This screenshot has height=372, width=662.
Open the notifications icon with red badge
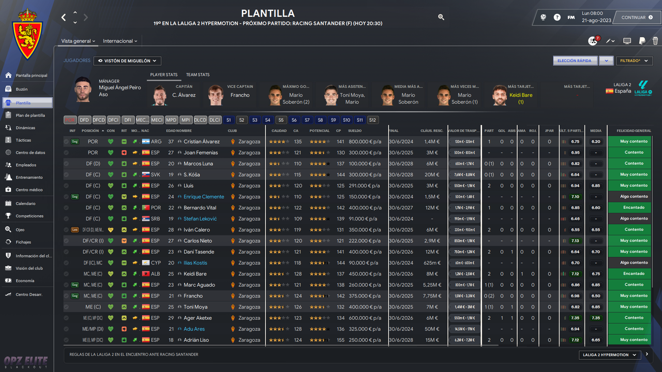tap(593, 41)
